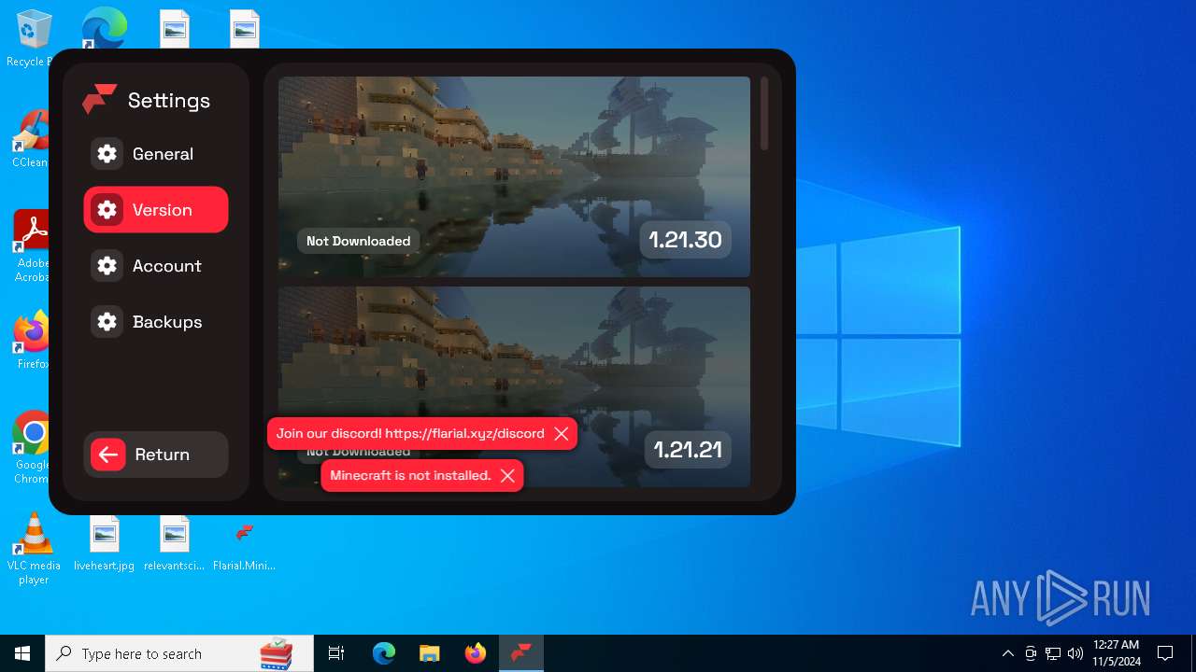The width and height of the screenshot is (1196, 672).
Task: Open Task View from taskbar
Action: tap(336, 653)
